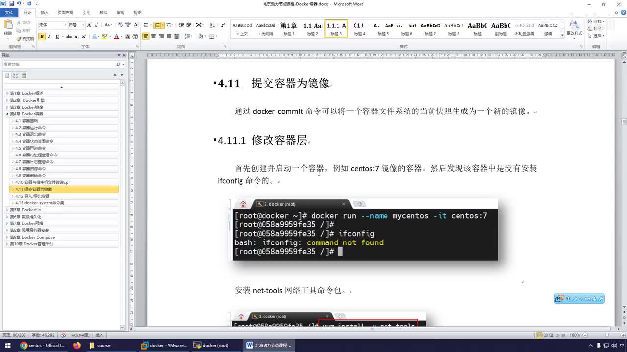
Task: Click the Save icon in quick access toolbar
Action: [x=11, y=4]
